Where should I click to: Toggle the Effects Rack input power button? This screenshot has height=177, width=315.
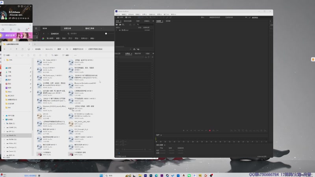123,142
